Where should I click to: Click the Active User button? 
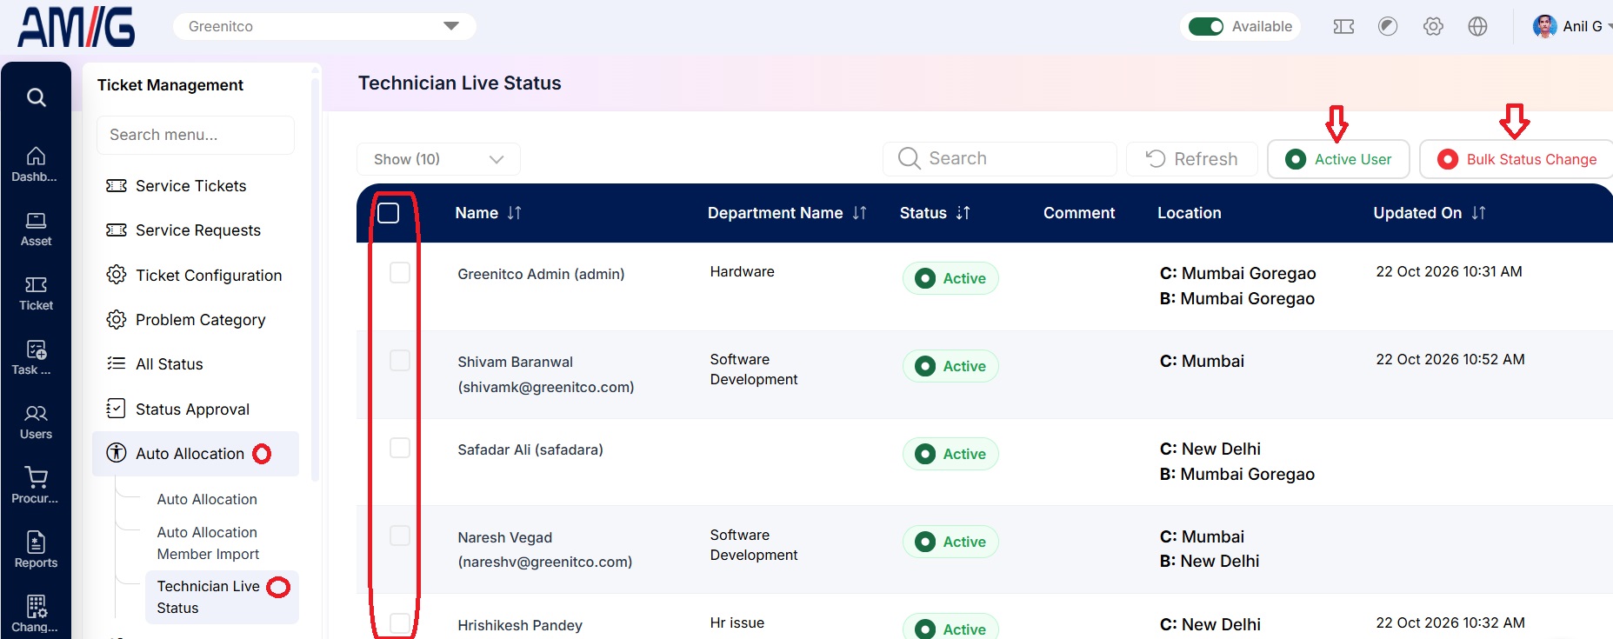coord(1338,159)
